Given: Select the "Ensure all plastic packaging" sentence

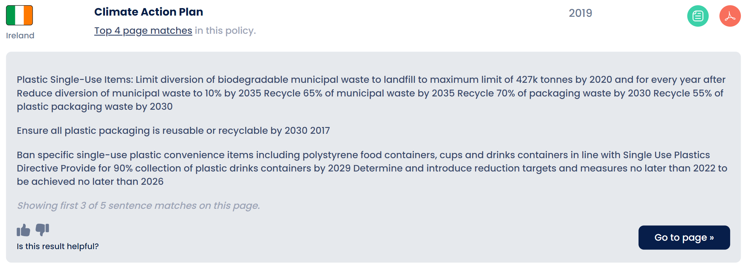Looking at the screenshot, I should pos(173,131).
